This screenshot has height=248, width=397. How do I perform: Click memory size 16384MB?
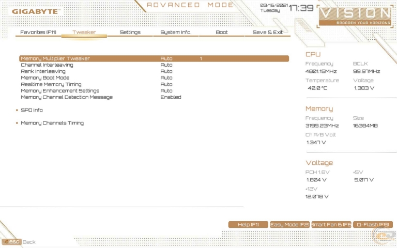pos(365,126)
